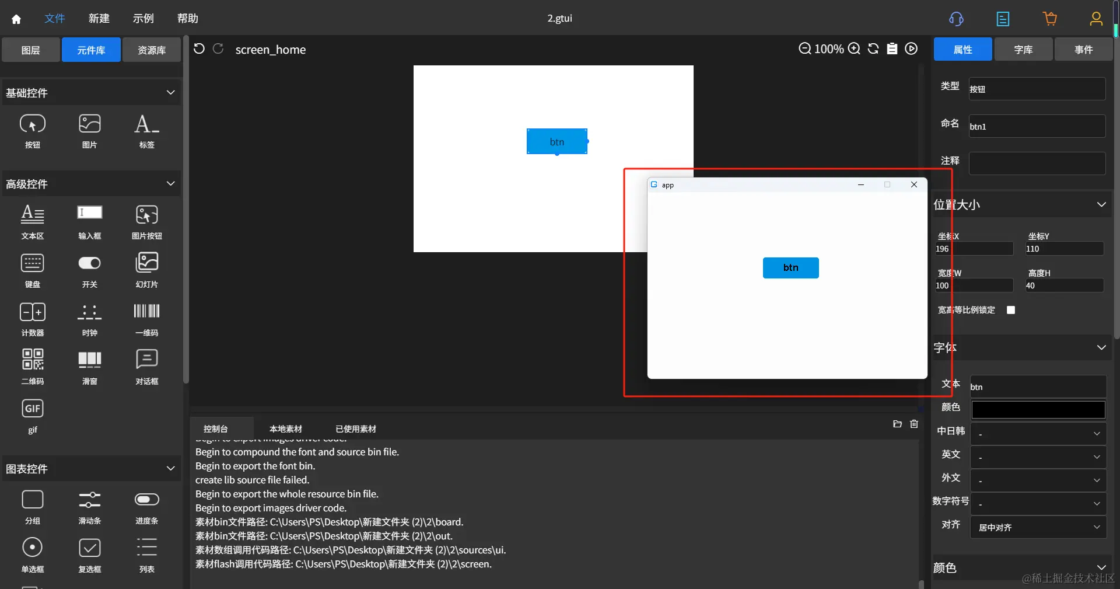Click the undo arrow beside screen_home

pos(199,48)
